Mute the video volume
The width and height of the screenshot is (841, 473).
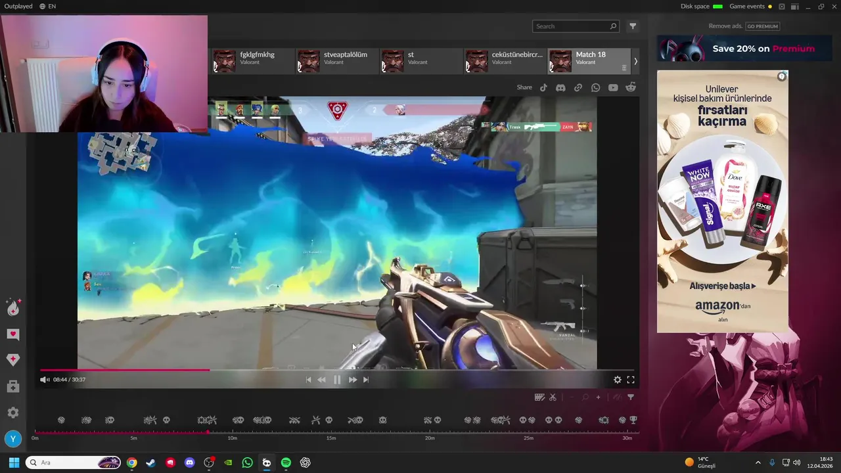[x=45, y=380]
